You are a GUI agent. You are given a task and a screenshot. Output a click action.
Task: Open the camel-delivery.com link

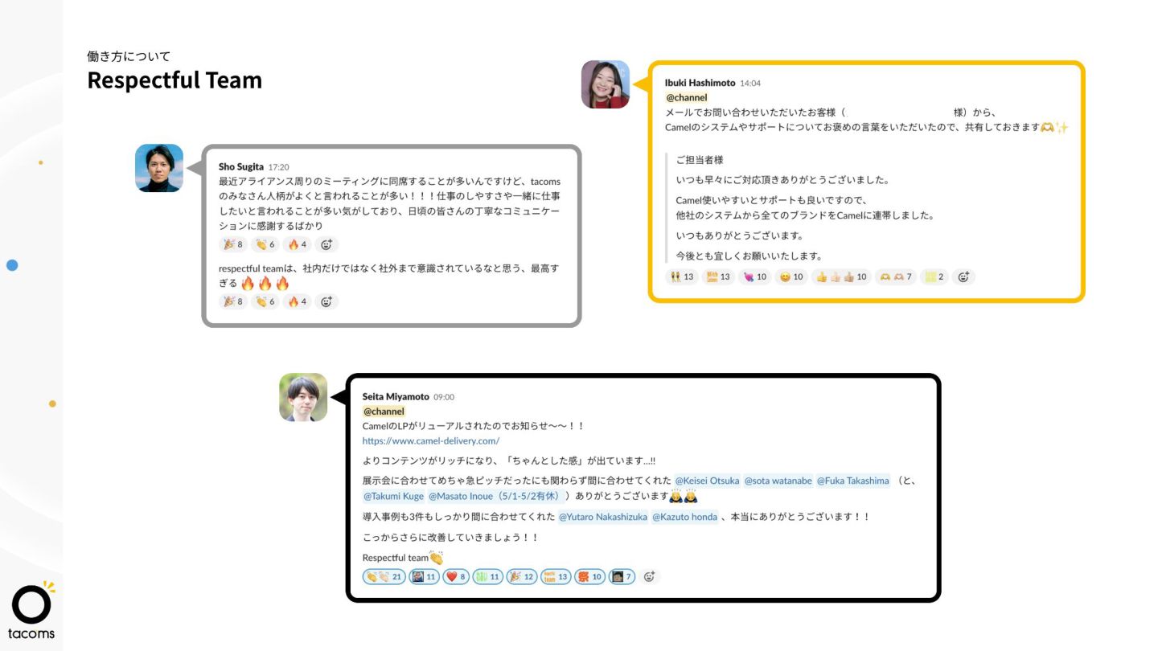431,440
